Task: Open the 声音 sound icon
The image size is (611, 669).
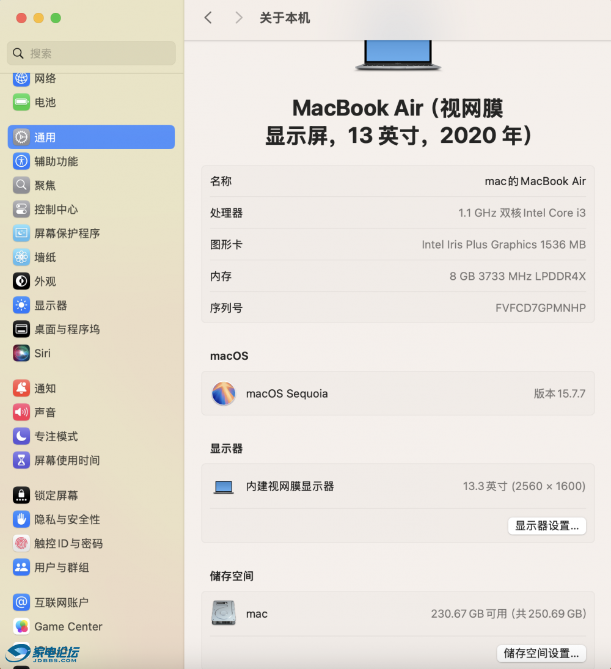Action: point(21,412)
